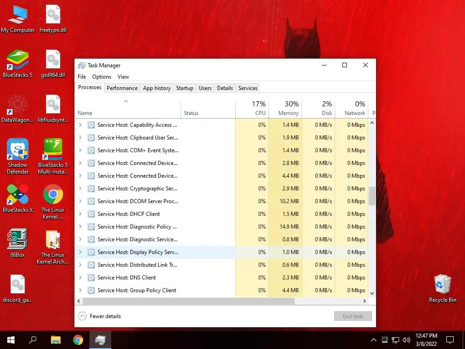
Task: Open taskbar search magnifier
Action: (33, 340)
